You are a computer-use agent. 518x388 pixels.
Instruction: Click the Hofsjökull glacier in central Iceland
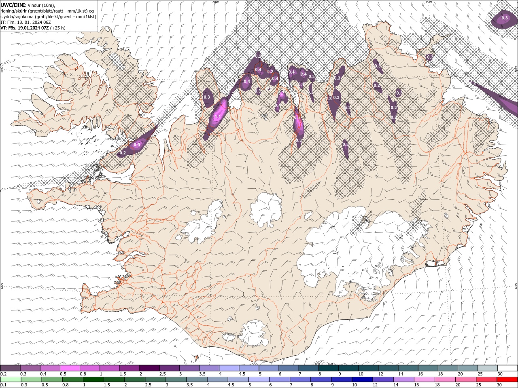tap(266, 209)
